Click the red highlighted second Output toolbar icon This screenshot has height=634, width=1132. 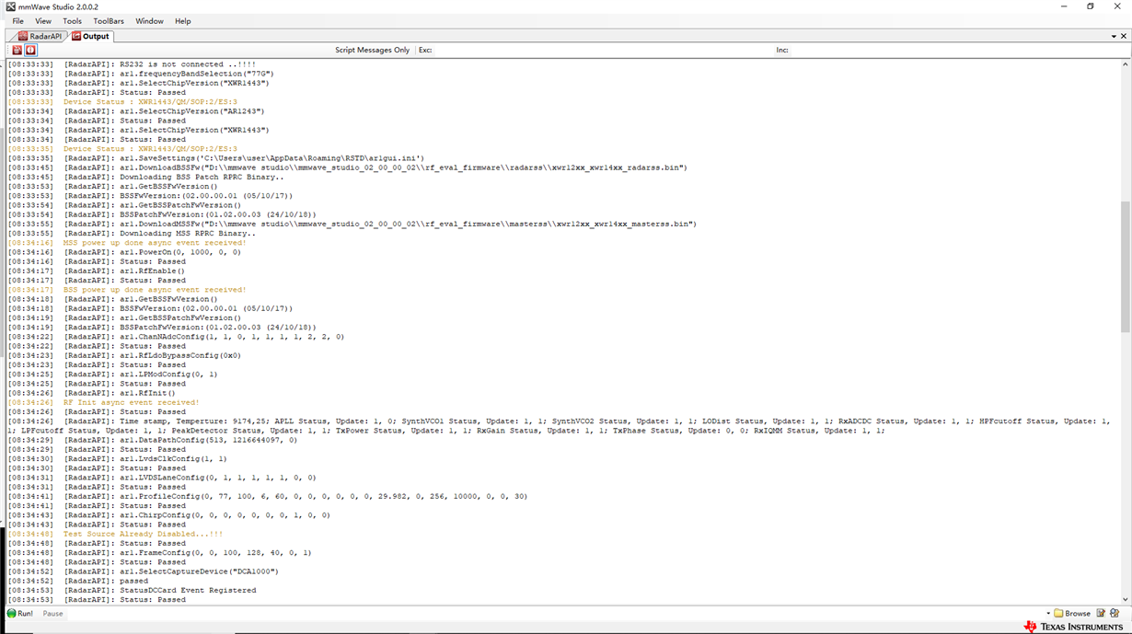pos(30,50)
